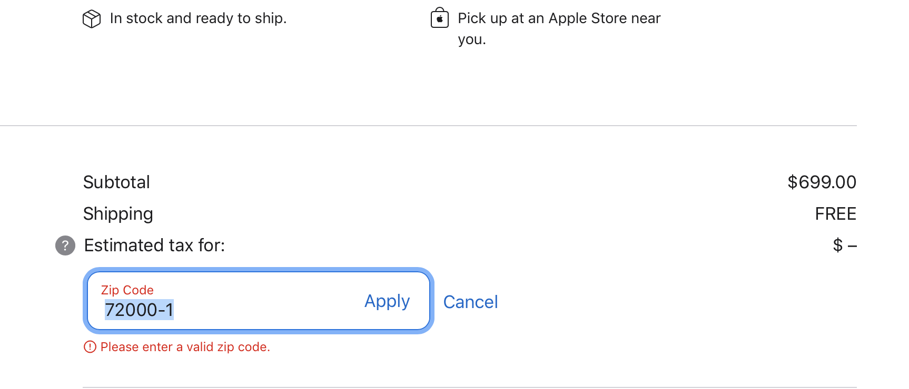The width and height of the screenshot is (909, 389).
Task: Click the Apple Store bag pickup icon
Action: [x=439, y=18]
